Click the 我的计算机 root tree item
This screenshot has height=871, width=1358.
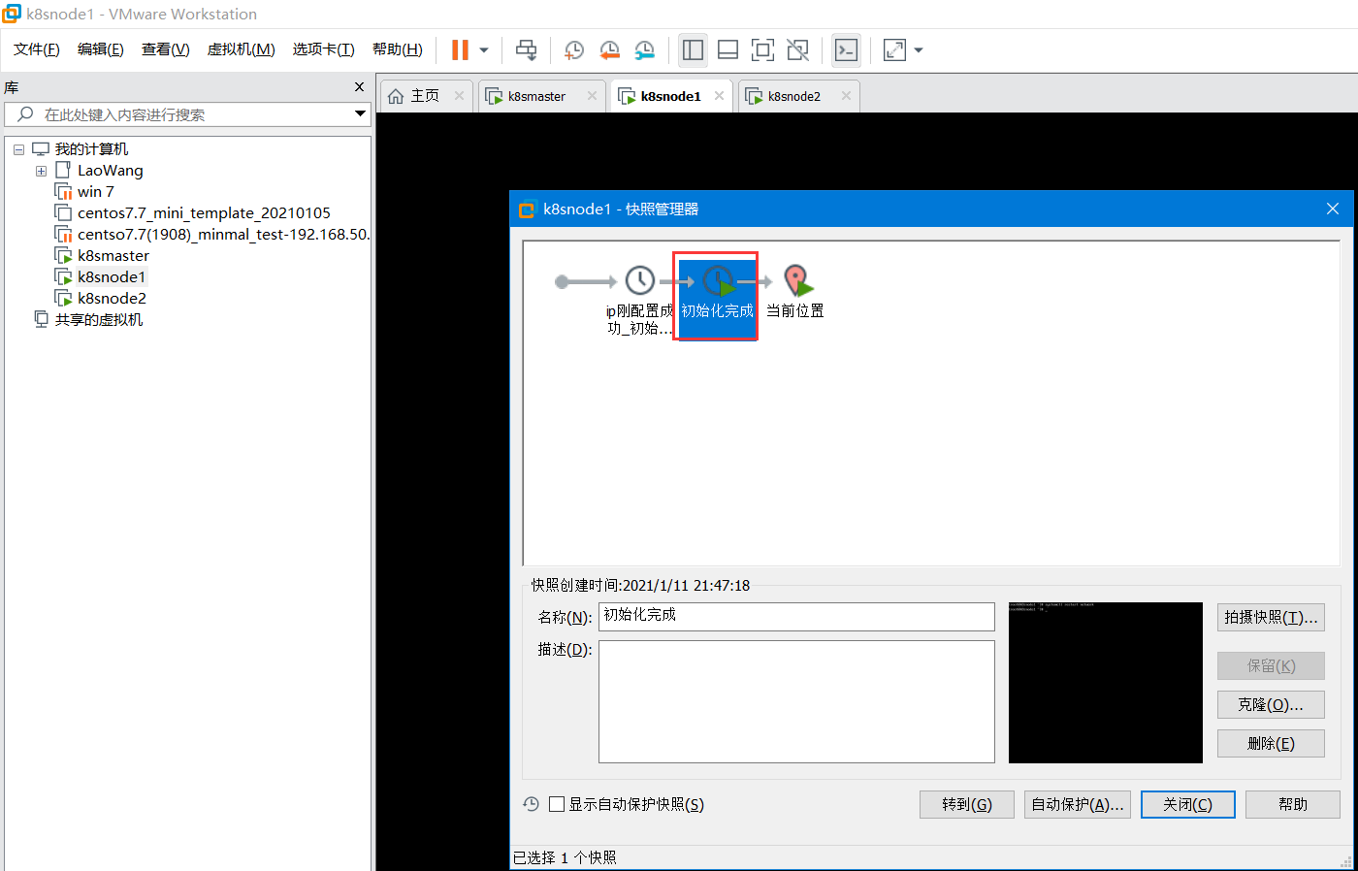click(91, 149)
